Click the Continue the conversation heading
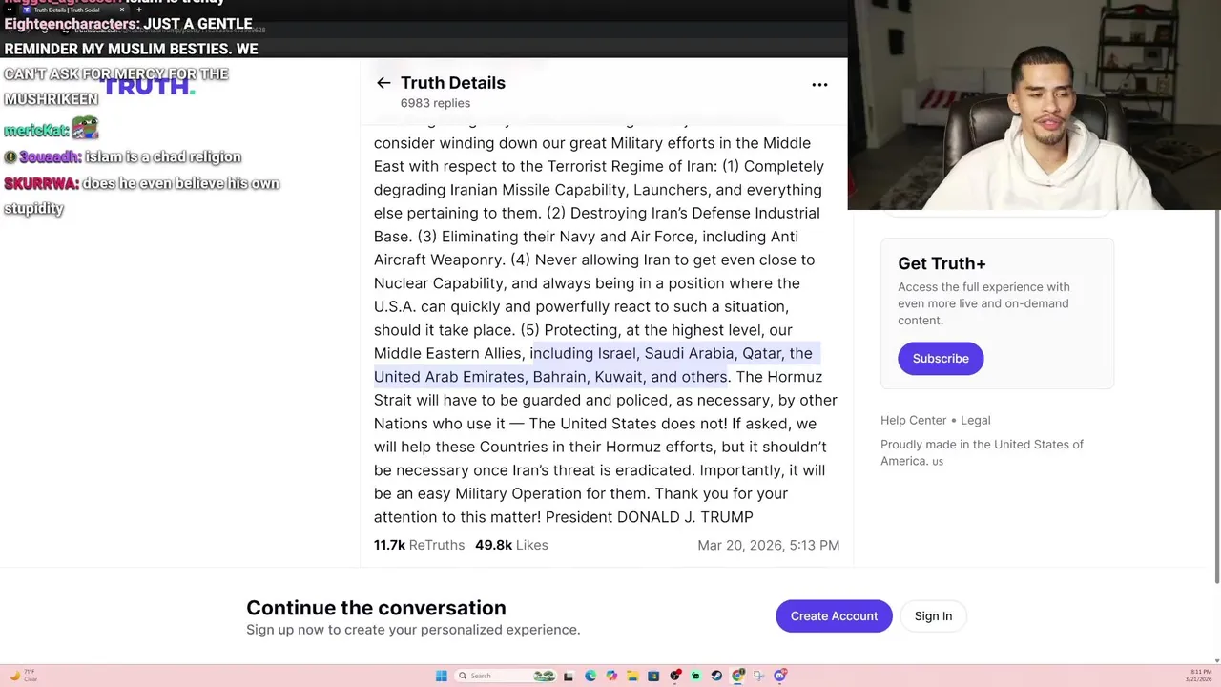The image size is (1221, 687). click(376, 608)
